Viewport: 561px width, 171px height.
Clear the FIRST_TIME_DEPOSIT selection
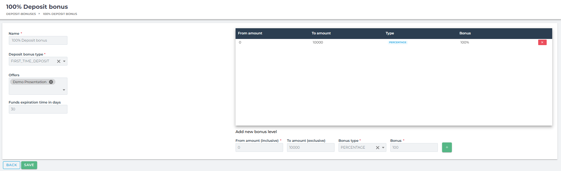pos(59,61)
